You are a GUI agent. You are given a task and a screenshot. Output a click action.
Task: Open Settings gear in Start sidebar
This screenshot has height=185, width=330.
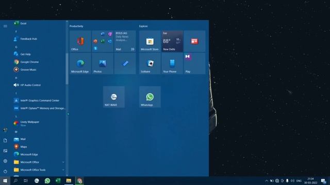(x=5, y=161)
